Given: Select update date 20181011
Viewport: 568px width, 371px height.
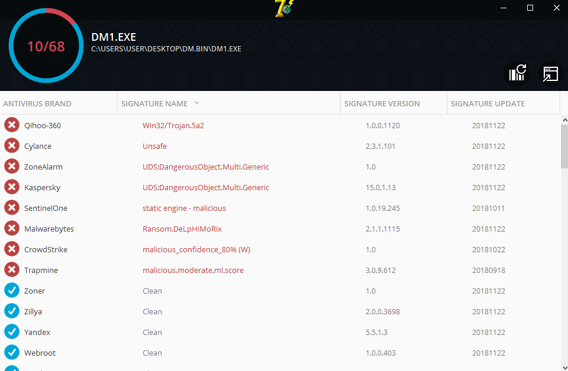Looking at the screenshot, I should [x=488, y=208].
